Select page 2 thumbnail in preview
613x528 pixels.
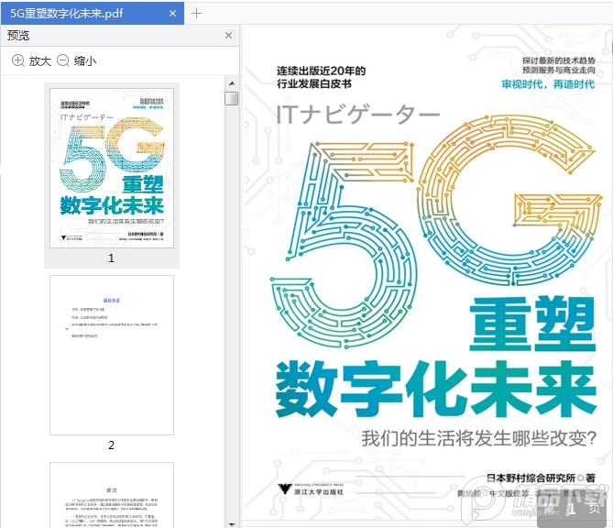pos(112,355)
